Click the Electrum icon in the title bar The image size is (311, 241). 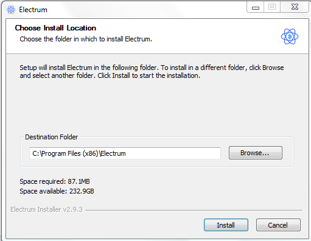point(11,10)
